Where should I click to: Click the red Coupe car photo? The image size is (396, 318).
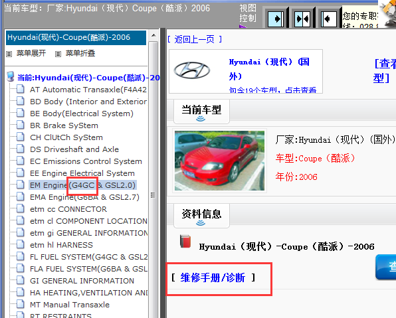pos(219,161)
